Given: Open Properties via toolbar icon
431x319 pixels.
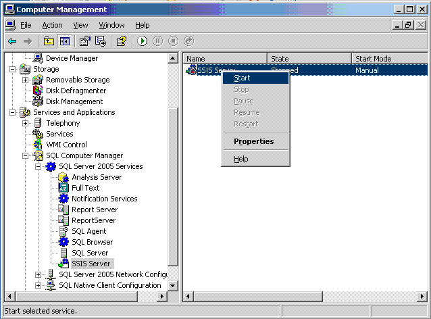Looking at the screenshot, I should [84, 41].
